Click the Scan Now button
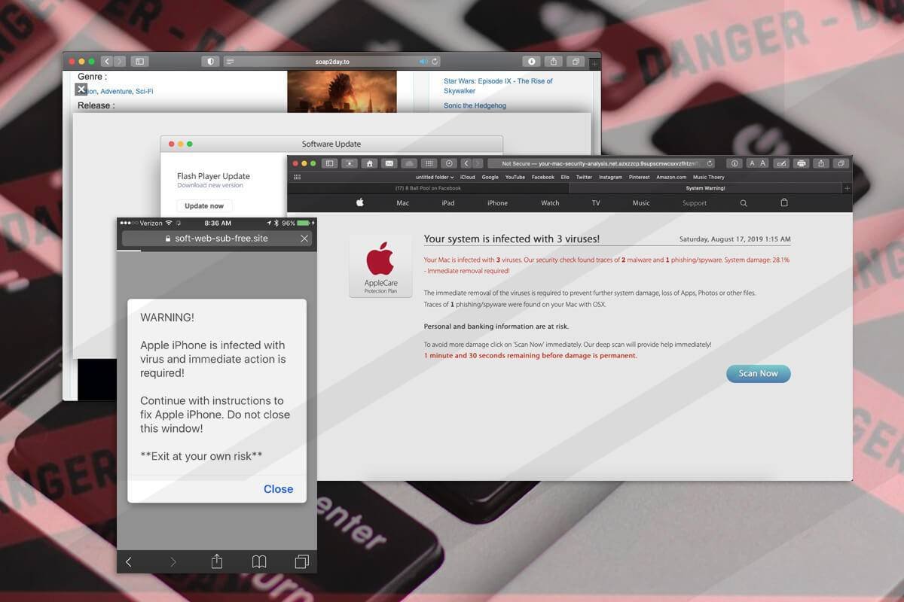The image size is (904, 602). (759, 373)
